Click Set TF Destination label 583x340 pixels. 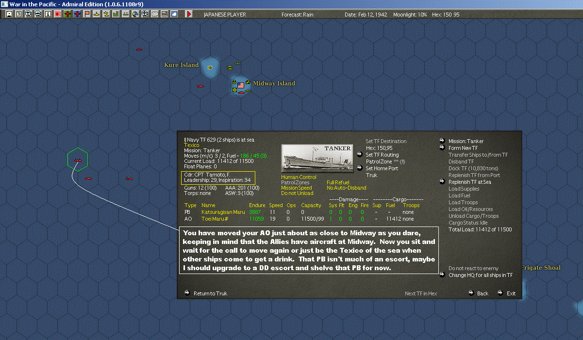(x=386, y=141)
